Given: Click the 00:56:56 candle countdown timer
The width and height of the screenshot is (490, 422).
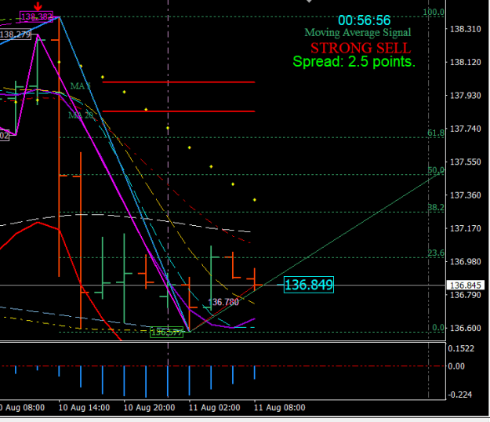Looking at the screenshot, I should tap(364, 20).
